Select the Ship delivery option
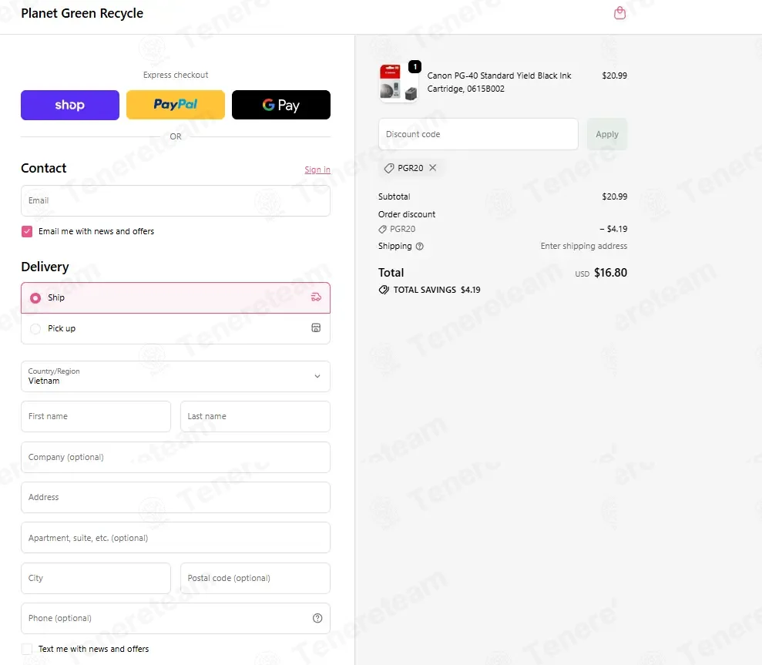Screen dimensions: 762x665 tap(176, 297)
